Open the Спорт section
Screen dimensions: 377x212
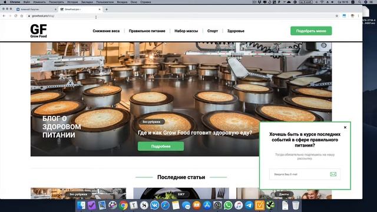(213, 31)
